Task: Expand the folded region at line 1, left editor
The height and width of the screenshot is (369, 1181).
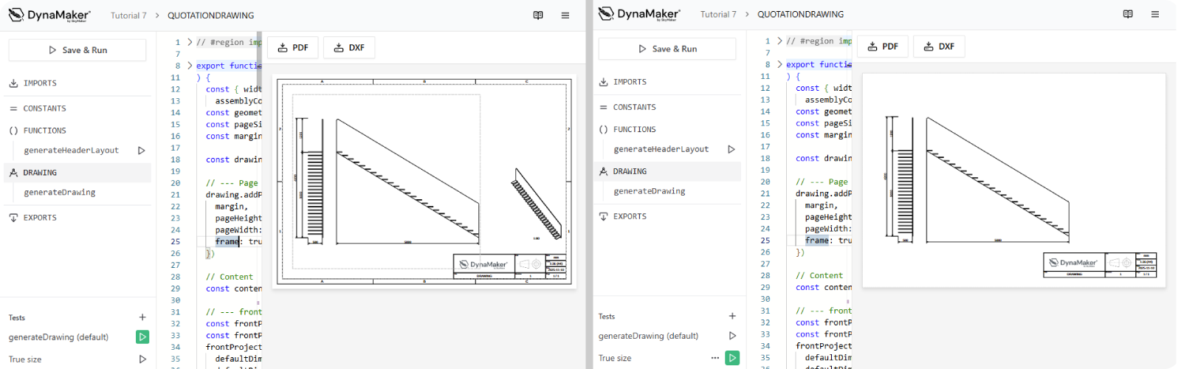Action: [x=190, y=42]
